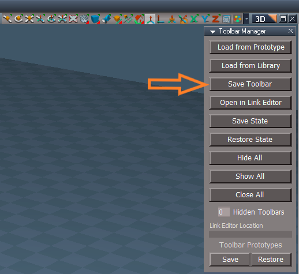Click the Hidden Toolbars number field
Screen dimensions: 299x274
point(224,212)
